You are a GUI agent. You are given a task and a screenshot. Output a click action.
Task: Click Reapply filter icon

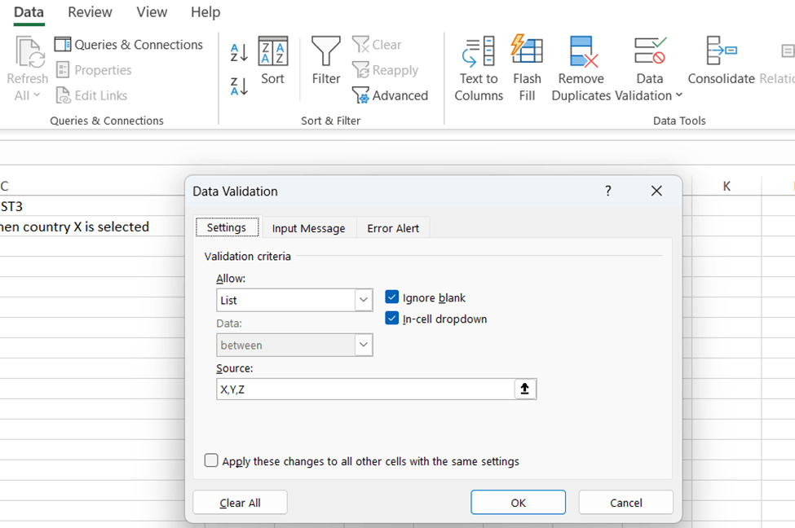[360, 70]
